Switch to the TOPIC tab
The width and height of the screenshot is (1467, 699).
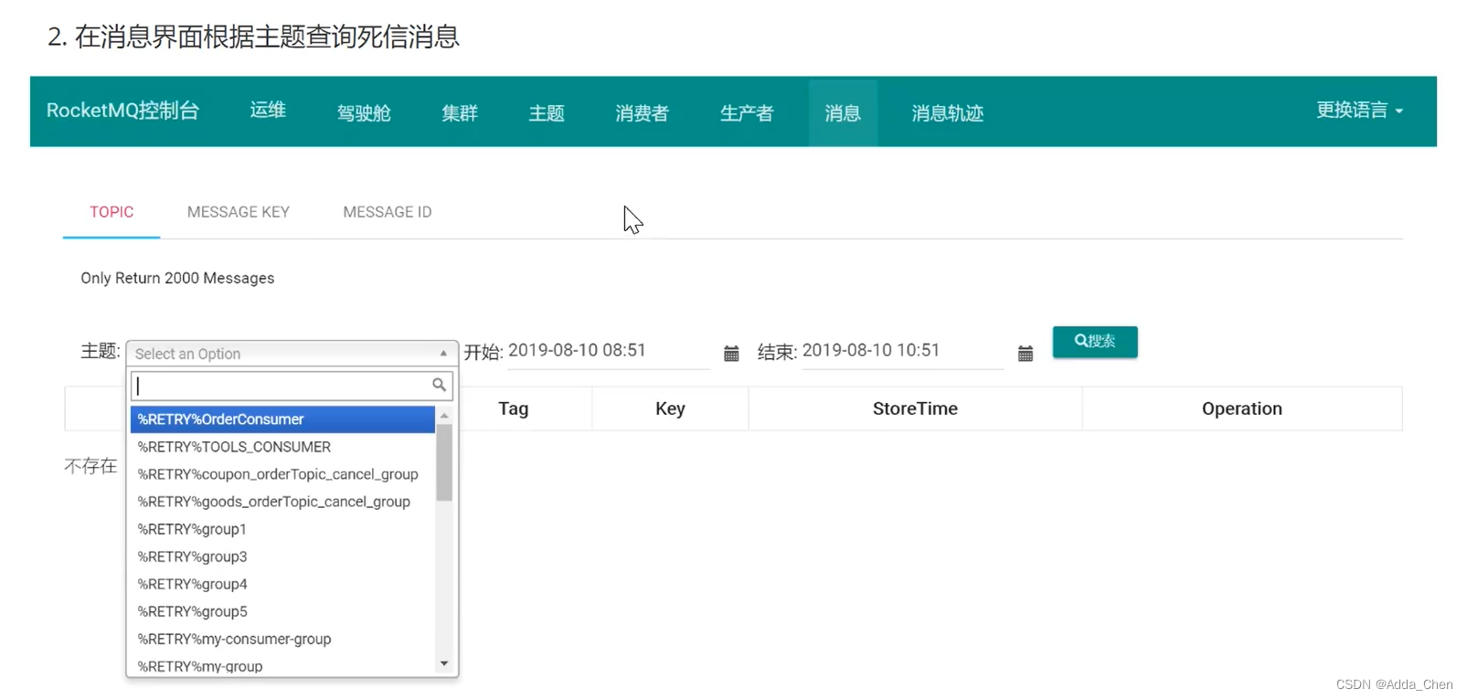tap(112, 212)
